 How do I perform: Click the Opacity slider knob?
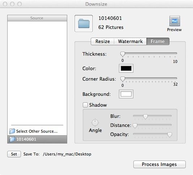170,135
